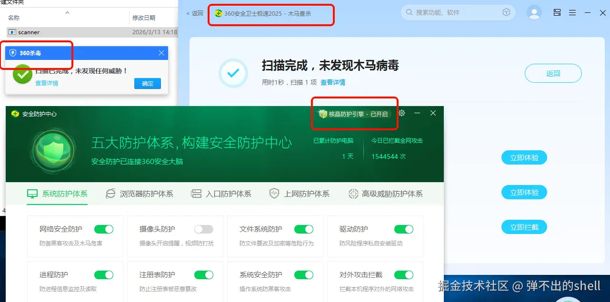Image resolution: width=610 pixels, height=302 pixels.
Task: Focus the 搜索功能、软件 search field
Action: point(457,12)
